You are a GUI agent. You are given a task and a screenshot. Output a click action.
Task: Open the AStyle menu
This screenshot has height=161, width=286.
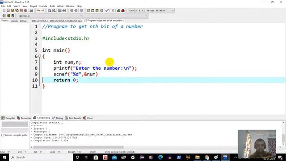pyautogui.click(x=60, y=6)
